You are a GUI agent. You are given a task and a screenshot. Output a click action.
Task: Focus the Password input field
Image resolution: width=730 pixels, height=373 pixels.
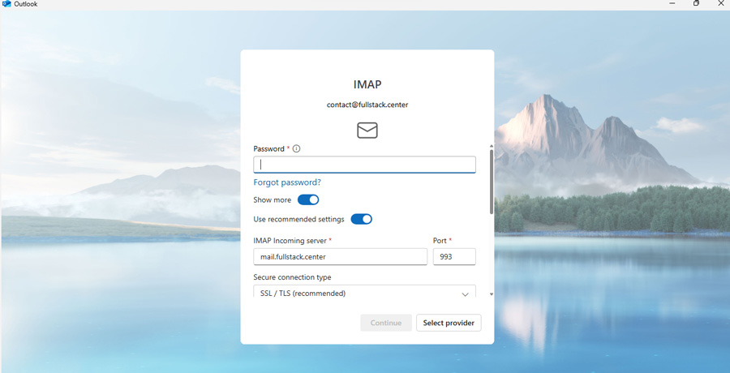364,165
